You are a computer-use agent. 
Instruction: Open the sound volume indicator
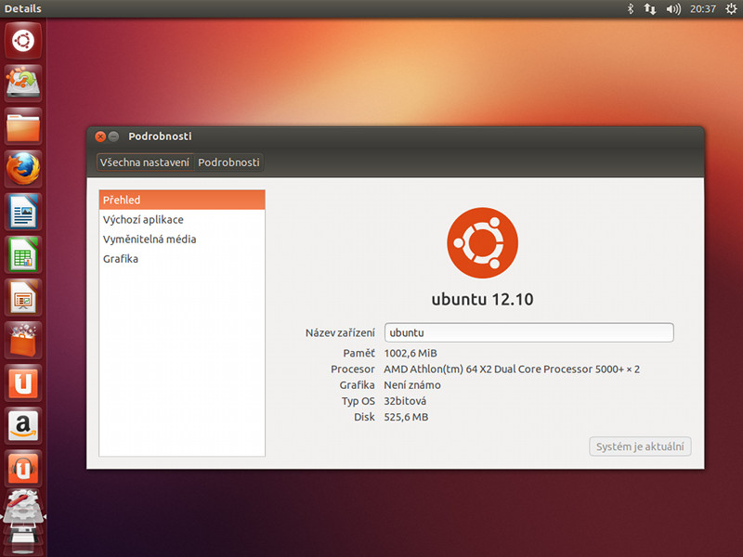672,8
